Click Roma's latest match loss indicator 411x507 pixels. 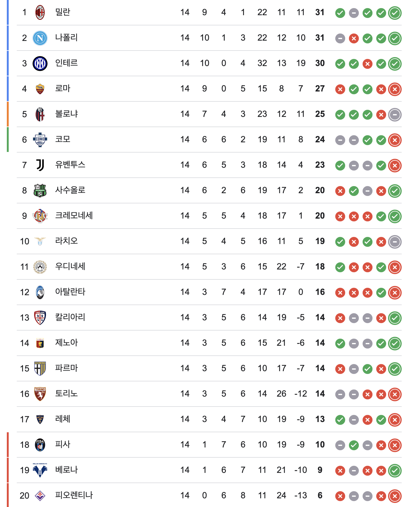pos(395,89)
